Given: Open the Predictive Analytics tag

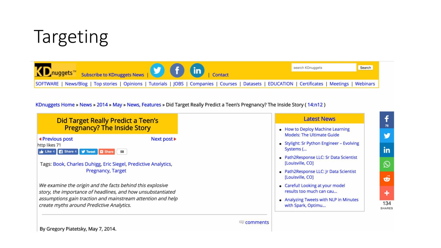Looking at the screenshot, I should pos(149,164).
